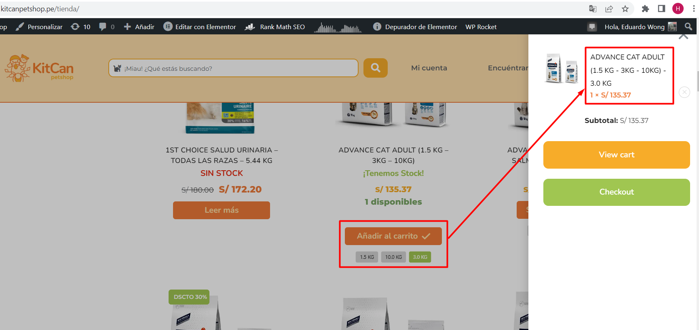Open the browser extensions puzzle icon
Viewport: 699px width, 330px height.
click(645, 8)
